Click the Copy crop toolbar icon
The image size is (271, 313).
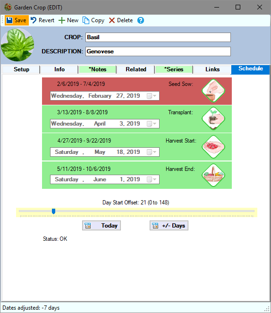pos(86,20)
